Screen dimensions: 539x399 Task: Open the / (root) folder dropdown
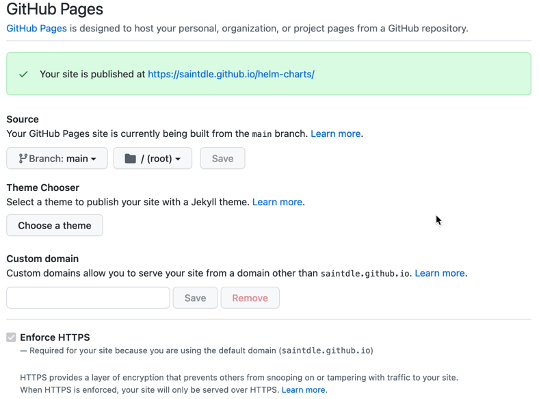pyautogui.click(x=153, y=158)
